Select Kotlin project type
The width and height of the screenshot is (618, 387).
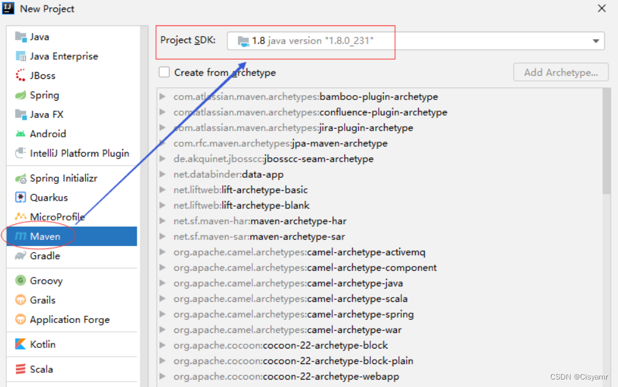pyautogui.click(x=71, y=344)
